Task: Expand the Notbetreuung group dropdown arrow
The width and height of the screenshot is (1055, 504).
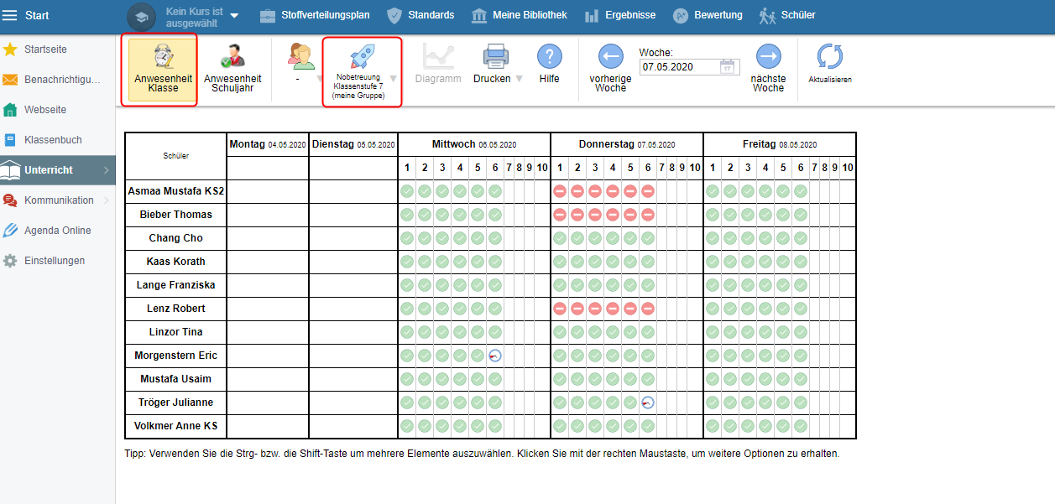Action: tap(393, 79)
